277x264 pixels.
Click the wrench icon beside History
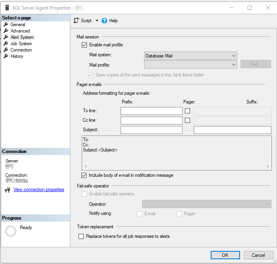click(6, 56)
